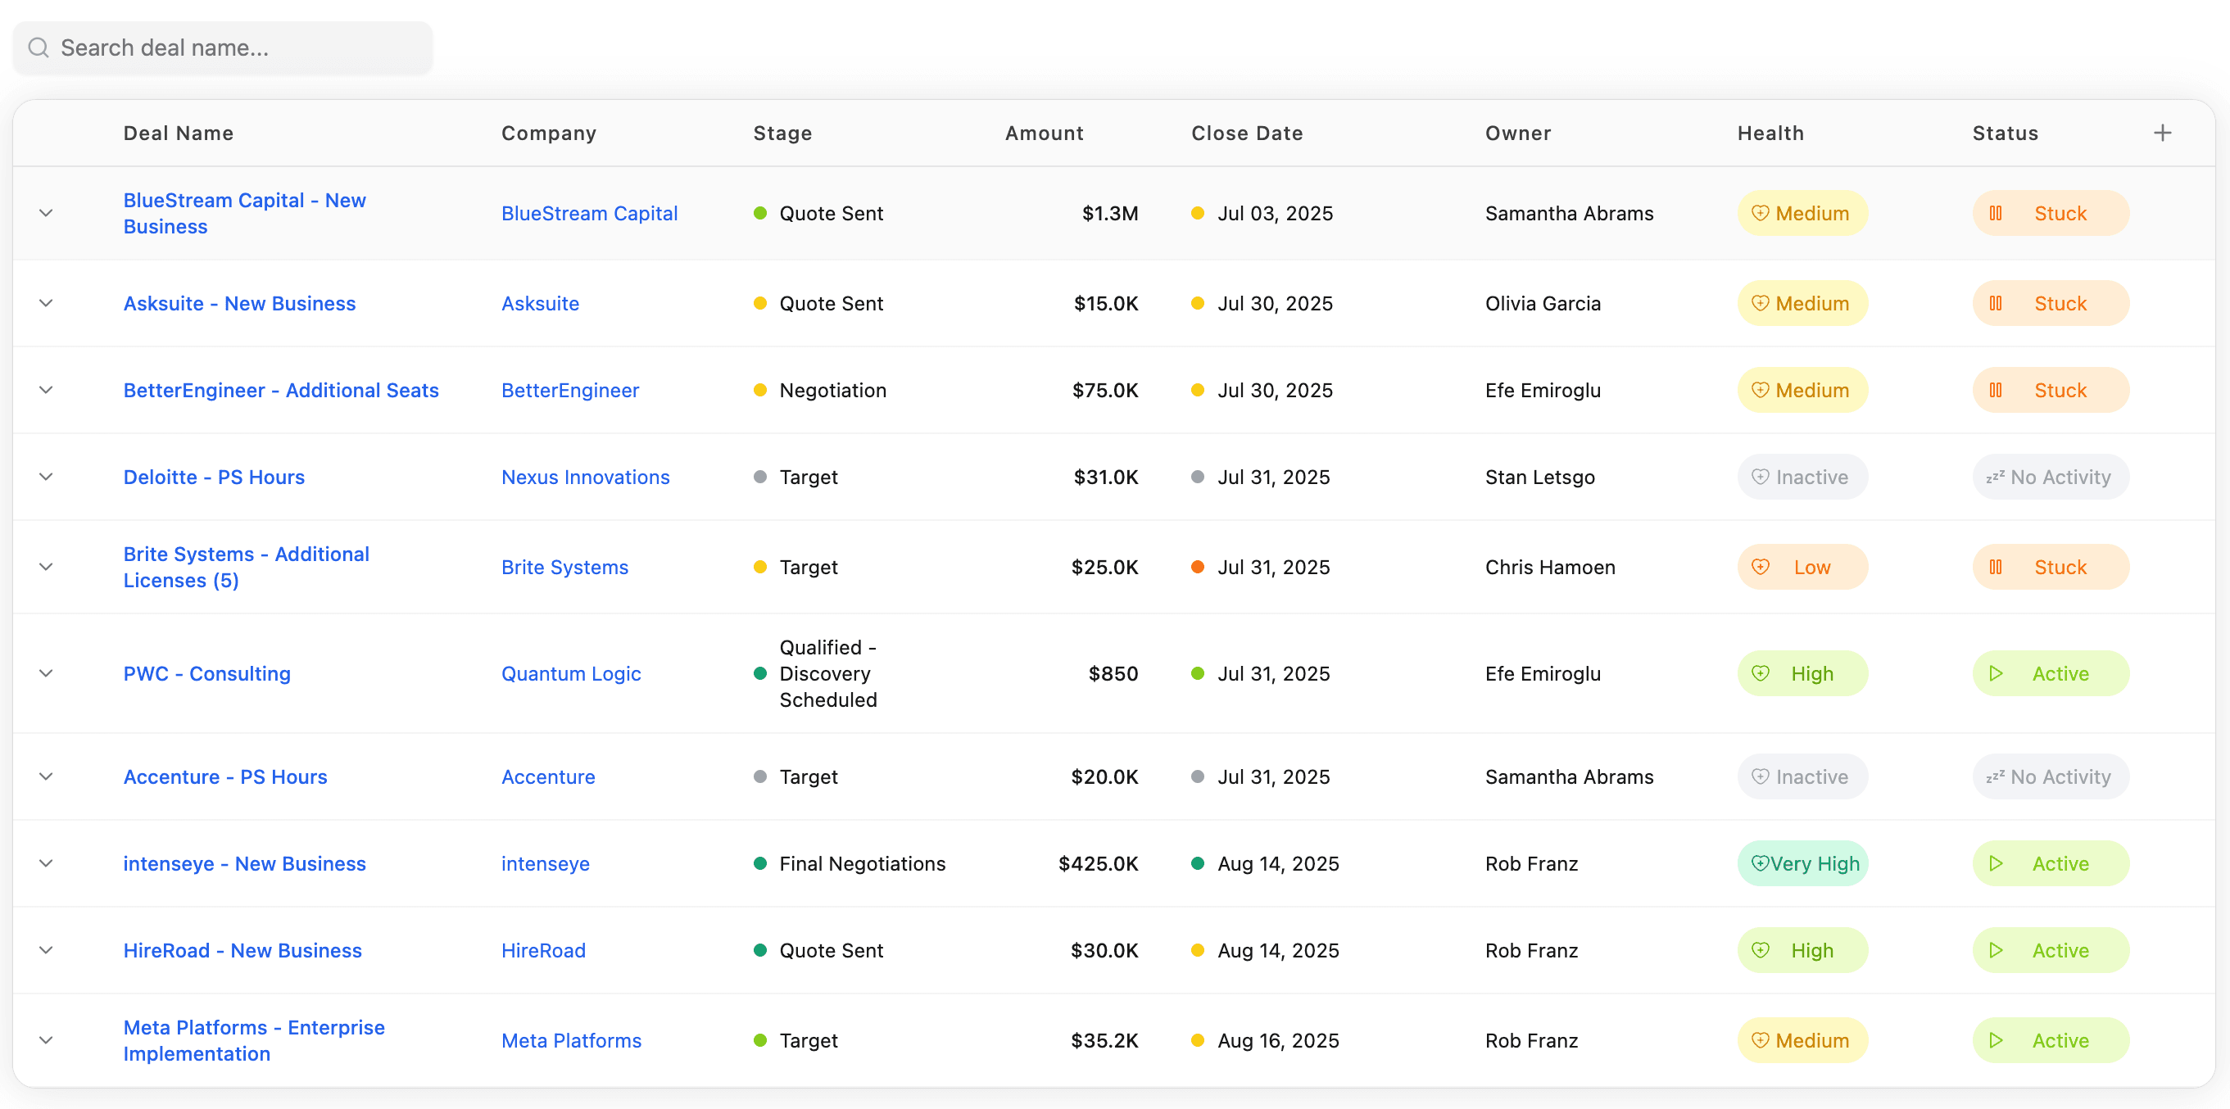Screen dimensions: 2230x1109
Task: Click the pause icon in BlueStream Capital's Stuck badge
Action: tap(1996, 213)
